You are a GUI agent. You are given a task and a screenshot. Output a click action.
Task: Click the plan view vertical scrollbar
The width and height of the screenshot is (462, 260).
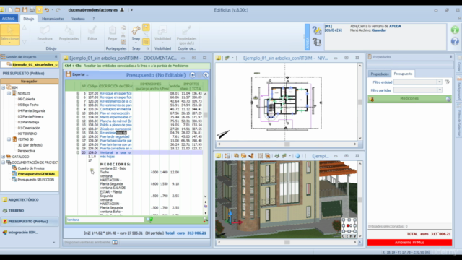pyautogui.click(x=359, y=102)
